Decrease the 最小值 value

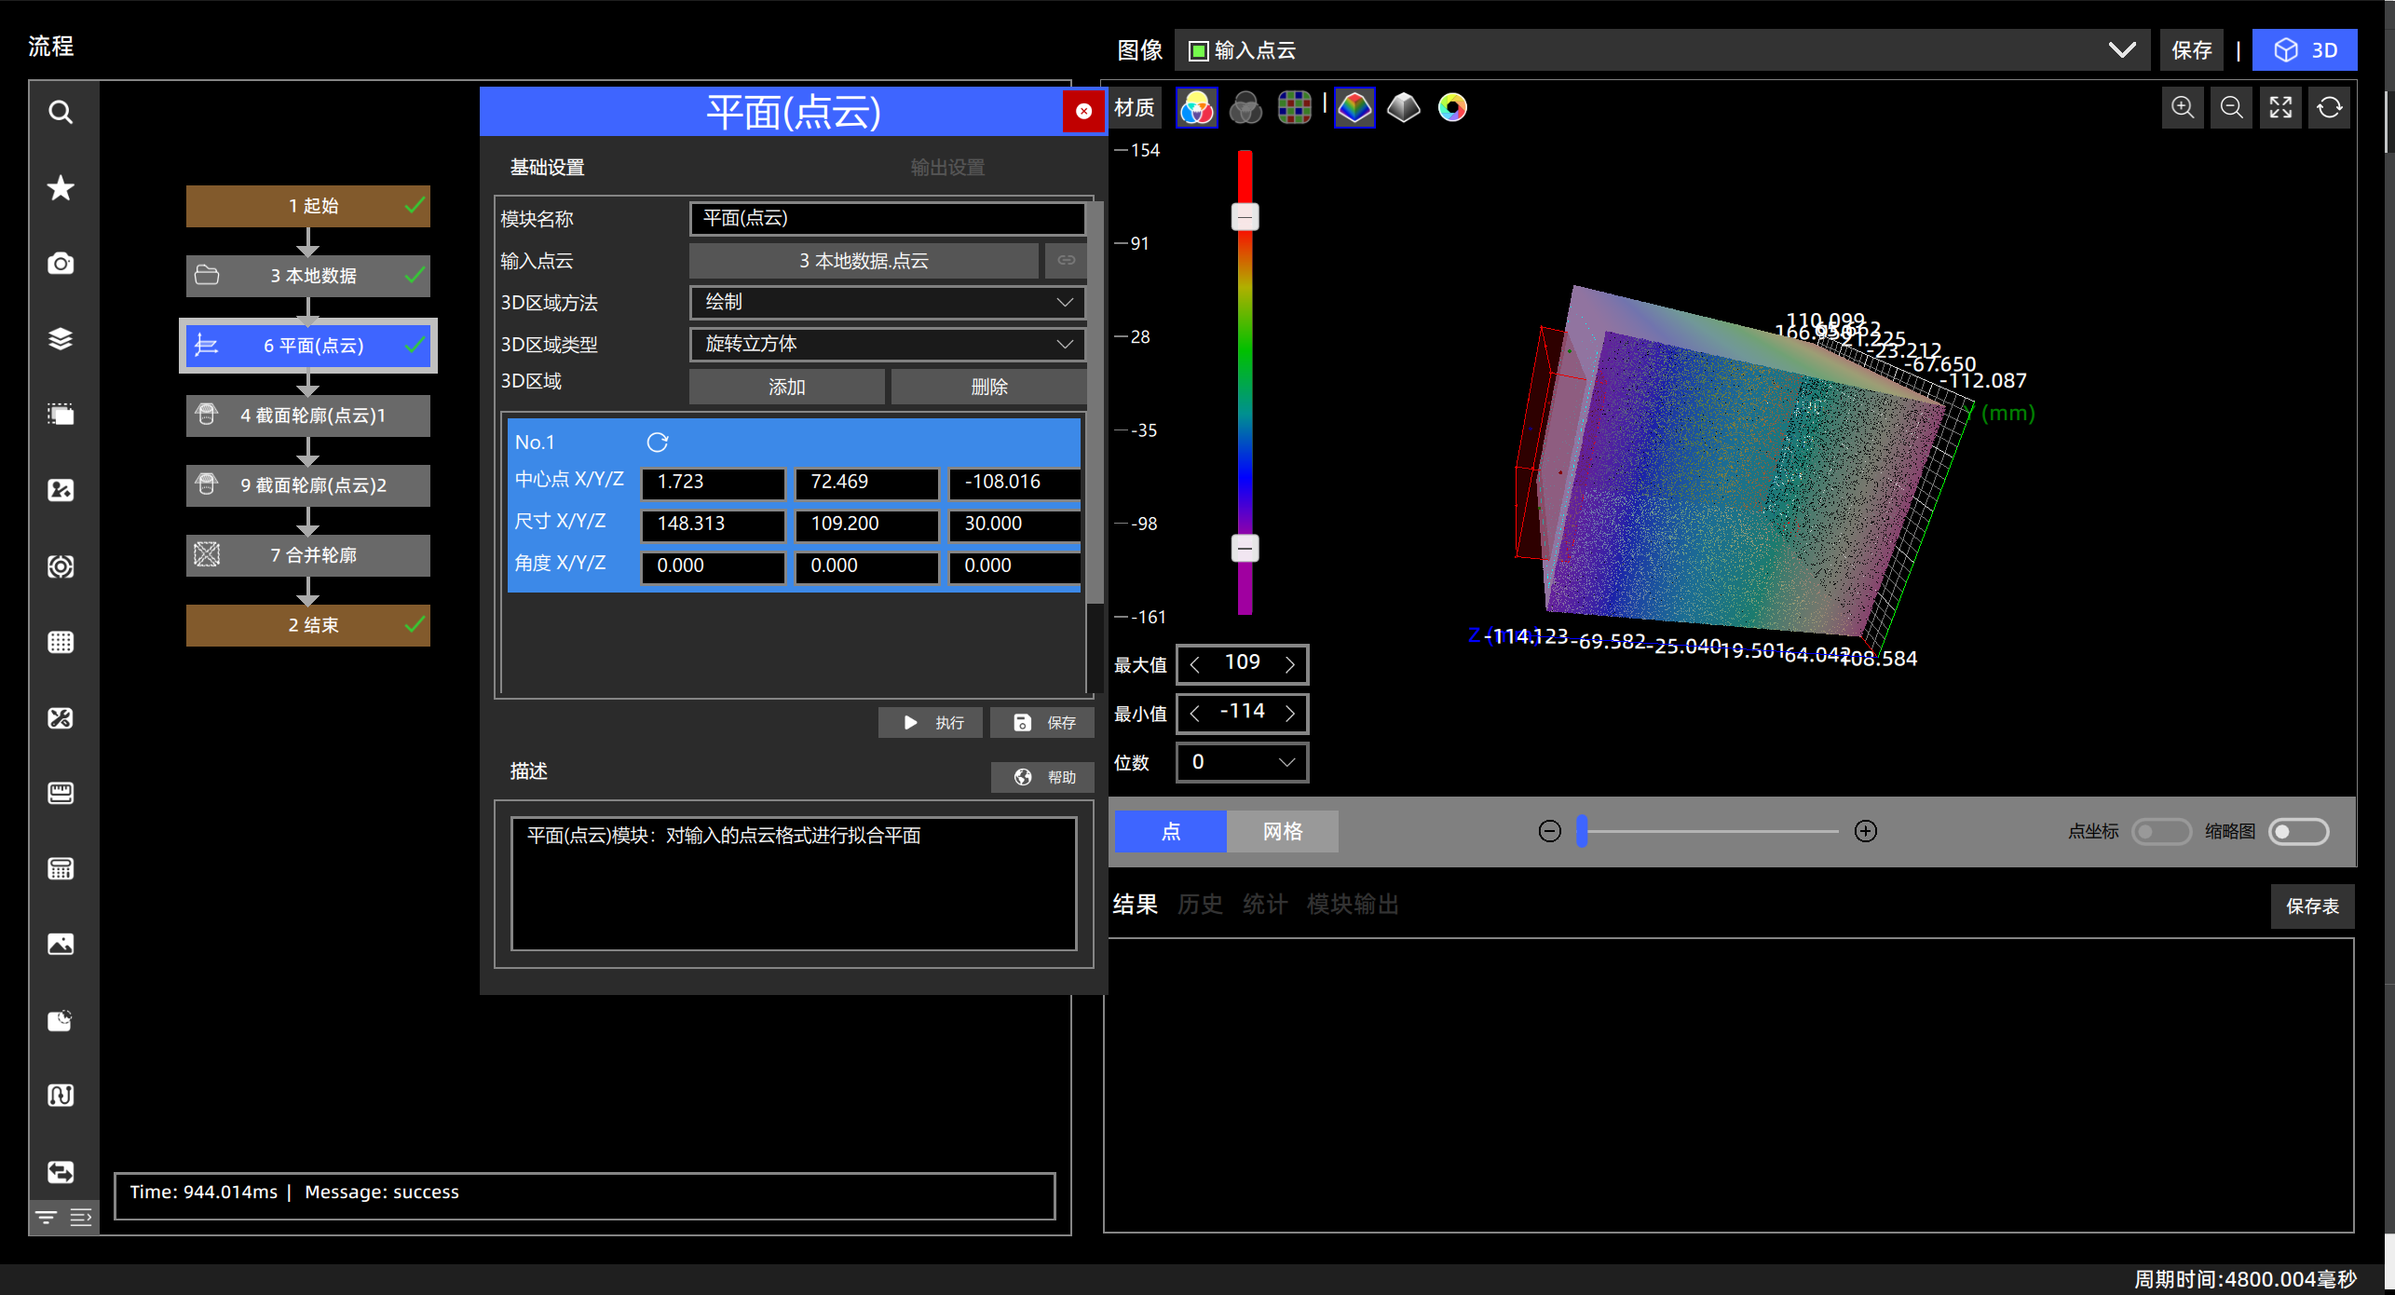click(1195, 713)
